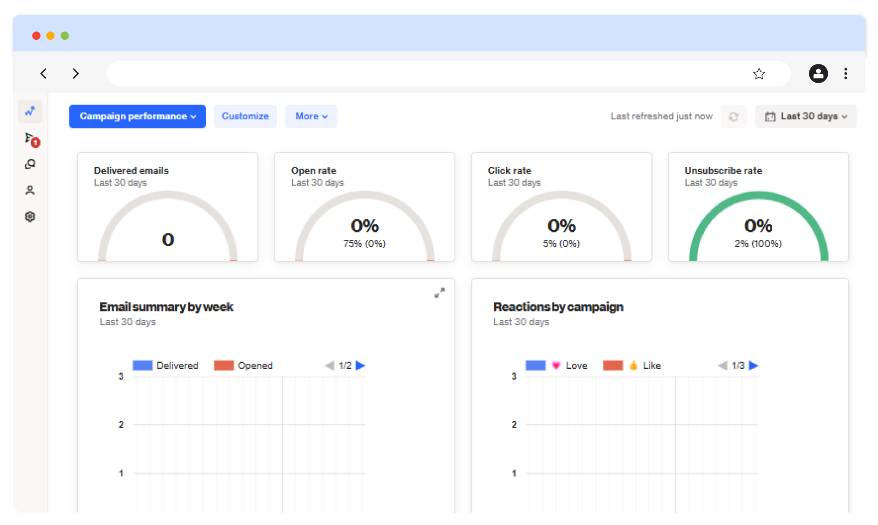The height and width of the screenshot is (525, 878).
Task: Open the Last 30 days date selector
Action: pyautogui.click(x=806, y=117)
